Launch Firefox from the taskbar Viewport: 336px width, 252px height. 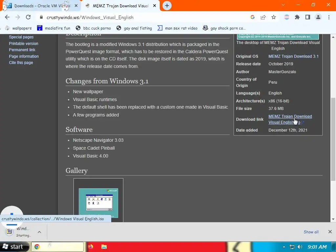tap(91, 247)
